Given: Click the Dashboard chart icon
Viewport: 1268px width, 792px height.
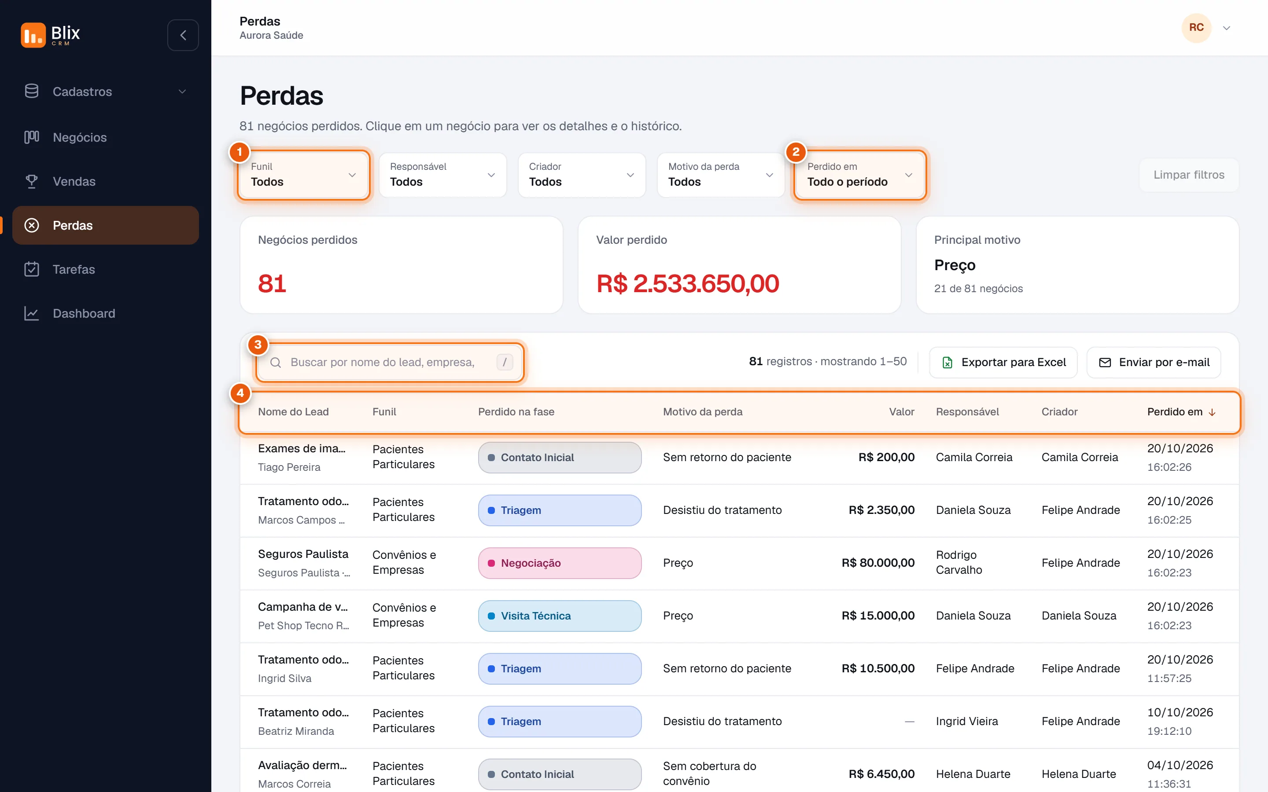Looking at the screenshot, I should pos(31,313).
